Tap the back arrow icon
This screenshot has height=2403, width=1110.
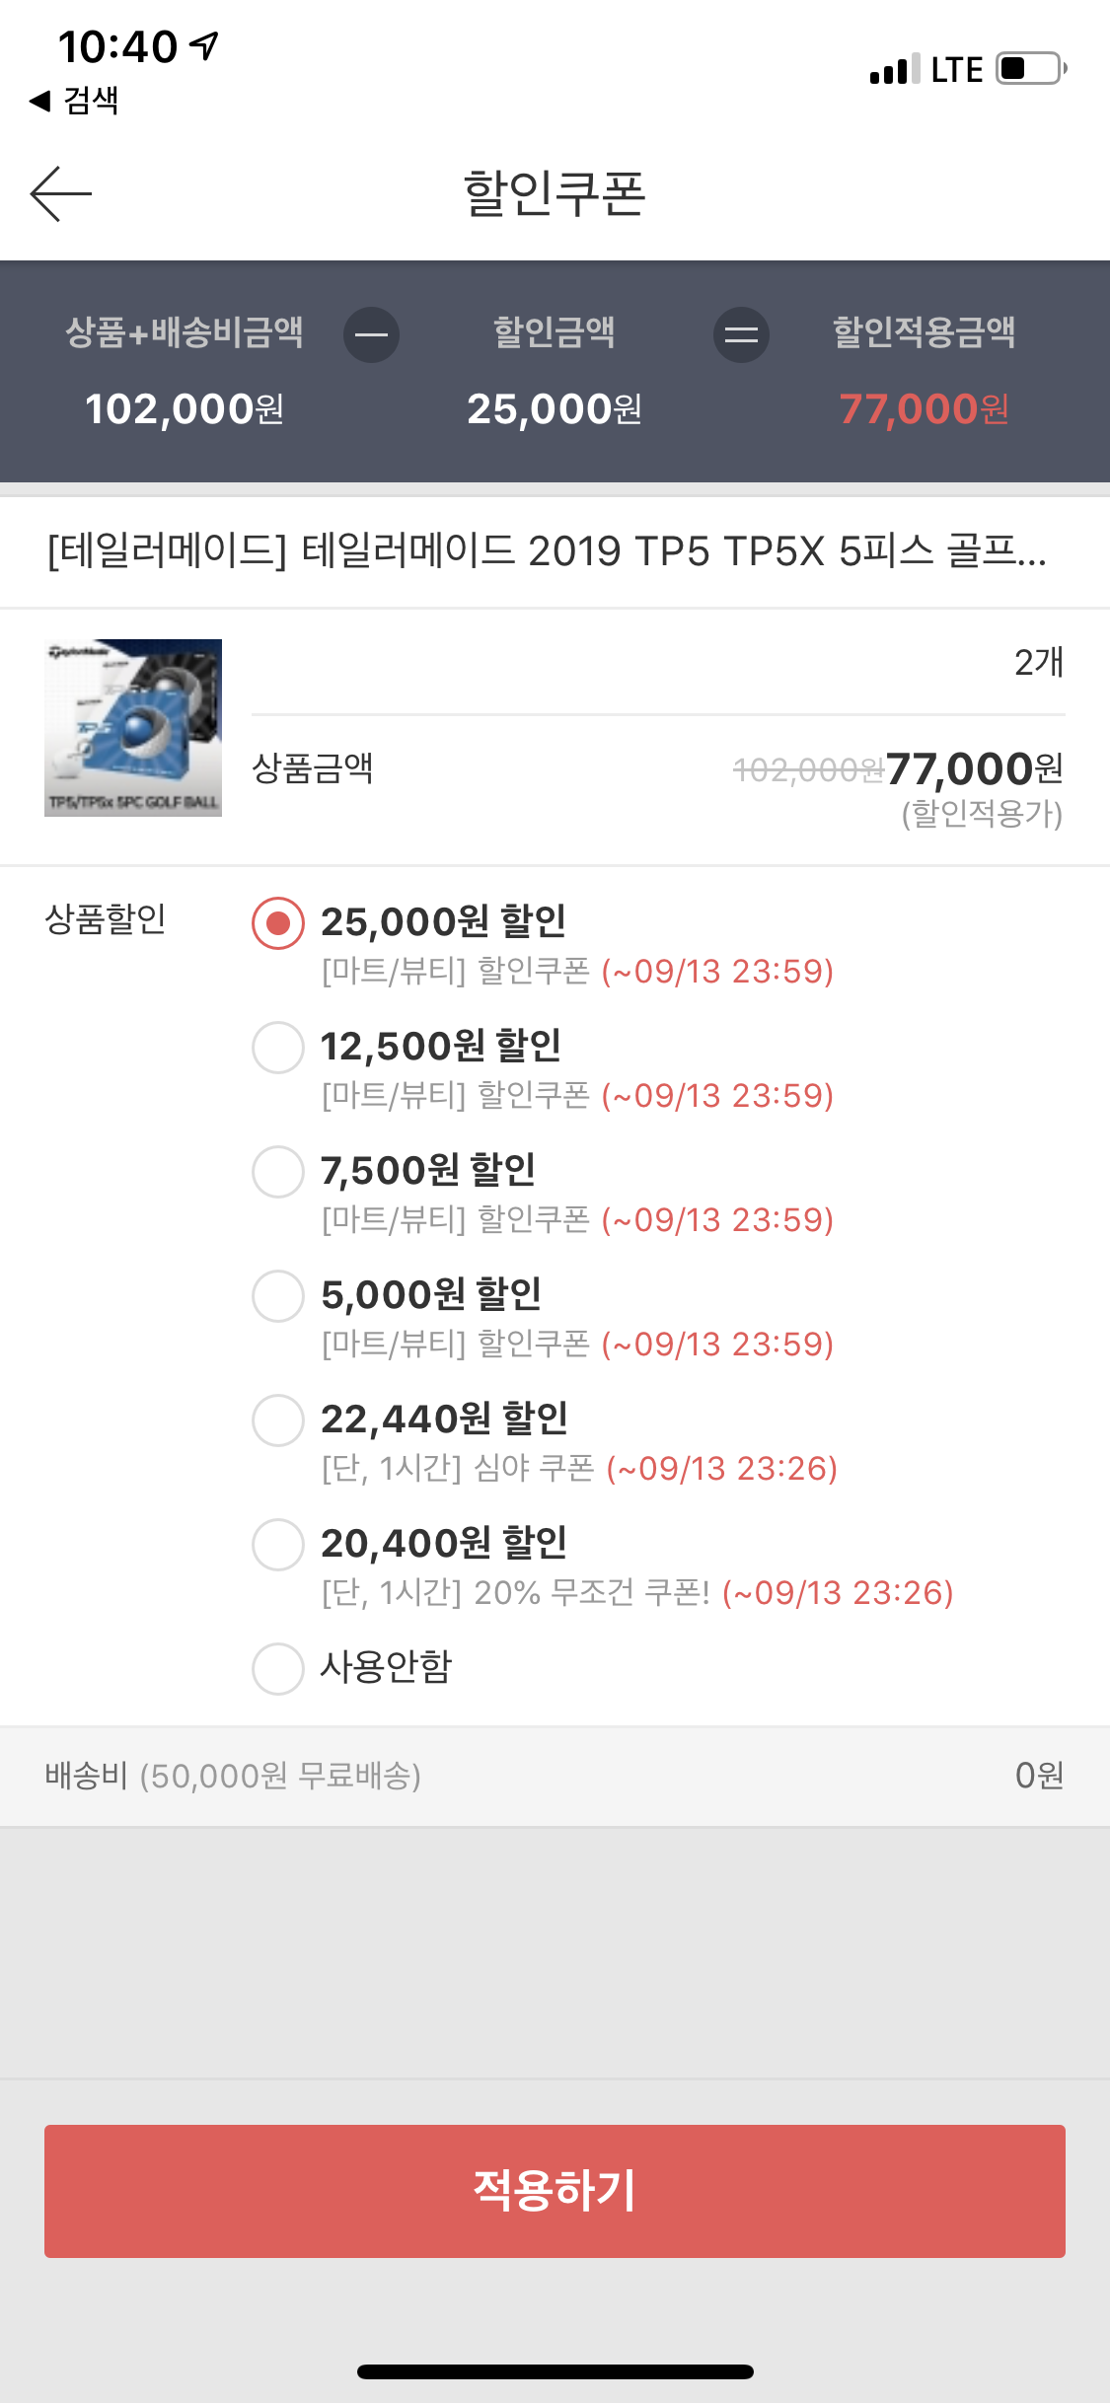[61, 193]
